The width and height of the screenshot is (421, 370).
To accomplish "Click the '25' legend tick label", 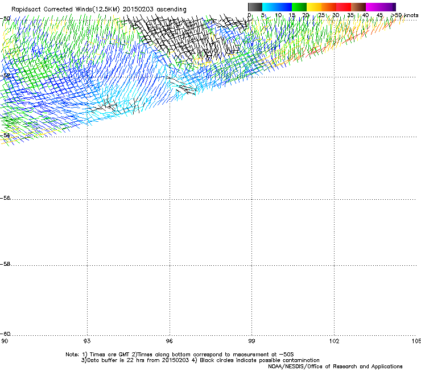I will point(321,15).
